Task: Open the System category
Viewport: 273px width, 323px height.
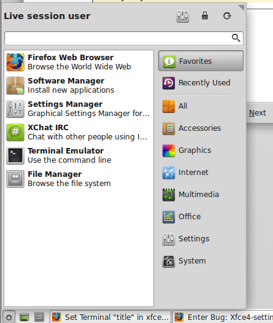Action: point(201,261)
